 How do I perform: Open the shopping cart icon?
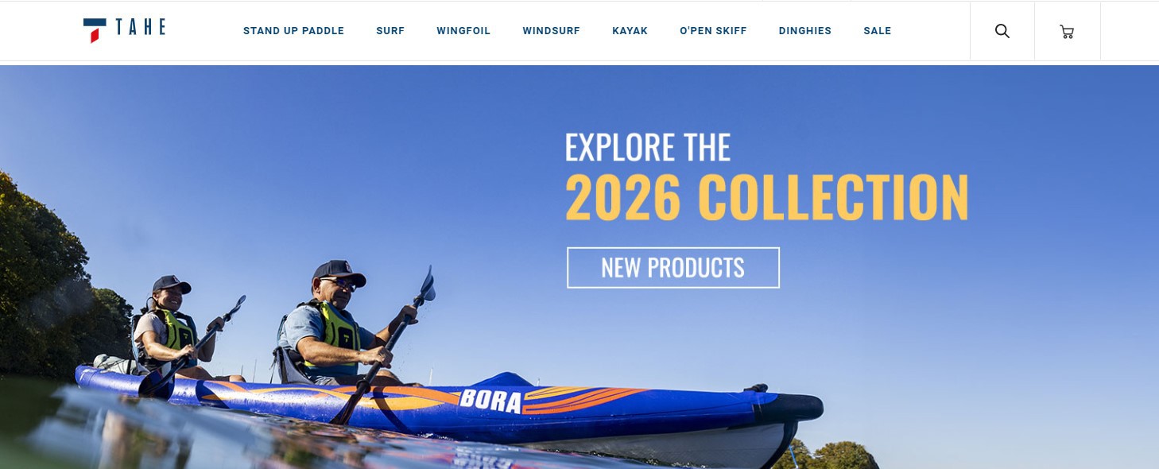1067,32
